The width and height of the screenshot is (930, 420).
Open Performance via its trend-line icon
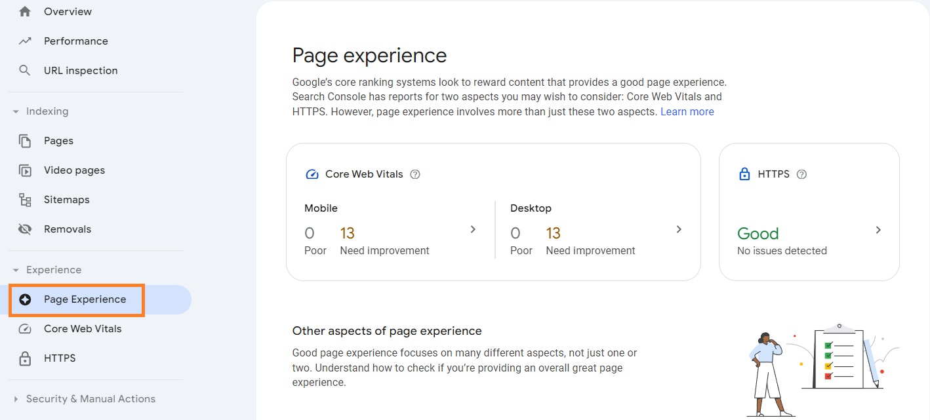coord(25,41)
